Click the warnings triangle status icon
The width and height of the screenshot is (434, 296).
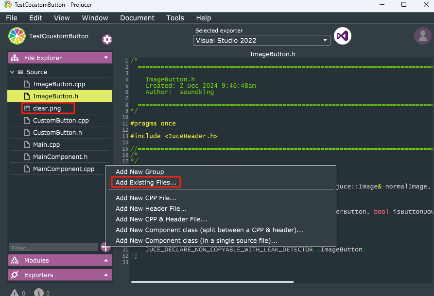(15, 293)
